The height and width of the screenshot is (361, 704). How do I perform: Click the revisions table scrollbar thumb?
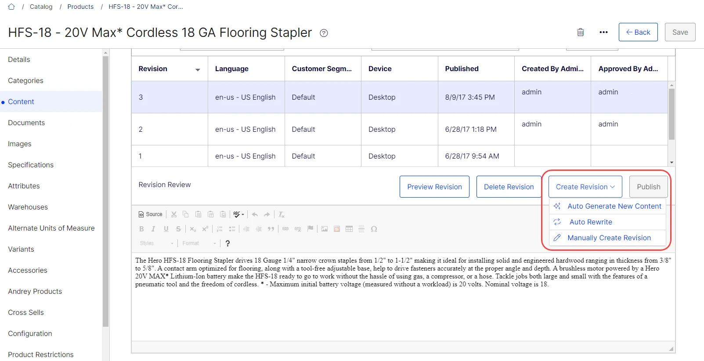coord(672,114)
